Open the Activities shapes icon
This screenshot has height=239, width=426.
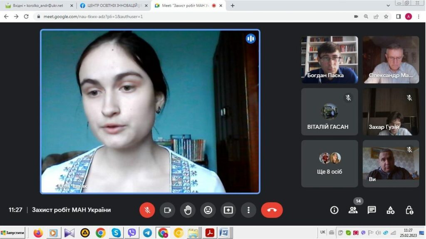click(x=390, y=210)
